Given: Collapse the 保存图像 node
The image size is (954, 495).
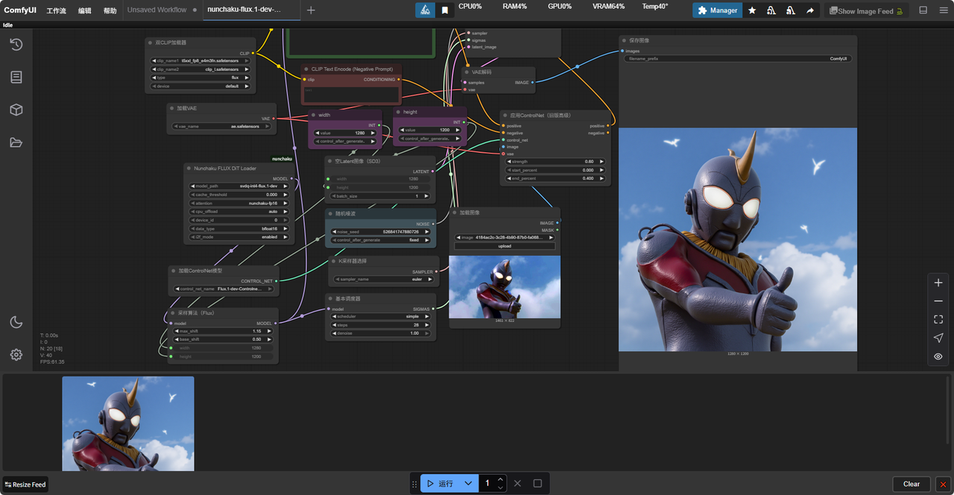Looking at the screenshot, I should 624,41.
